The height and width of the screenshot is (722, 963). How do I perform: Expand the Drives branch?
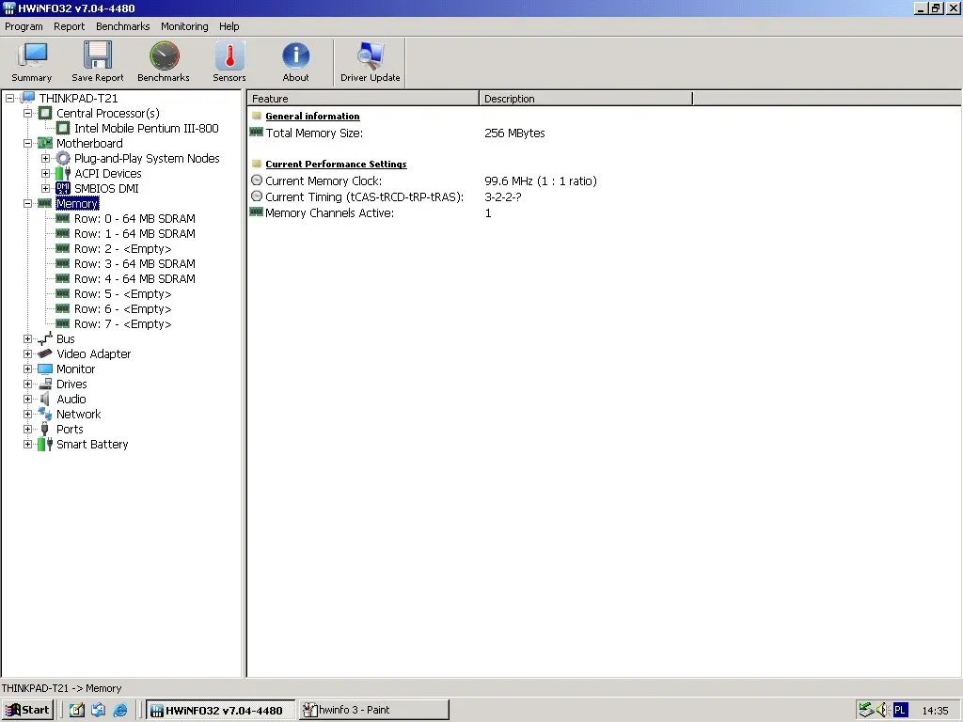pyautogui.click(x=27, y=384)
